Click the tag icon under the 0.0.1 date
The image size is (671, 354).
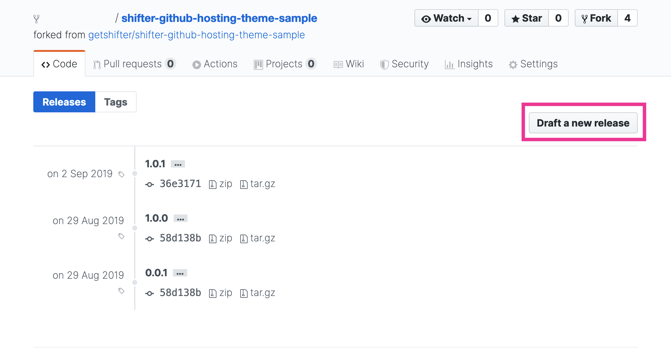(x=121, y=291)
